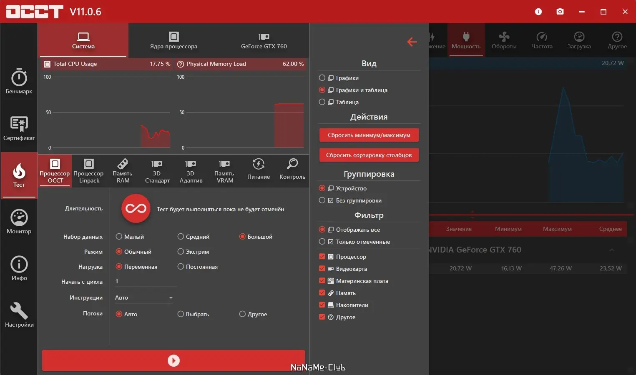Open the Сертификат sidebar section
The image size is (636, 375).
(19, 128)
